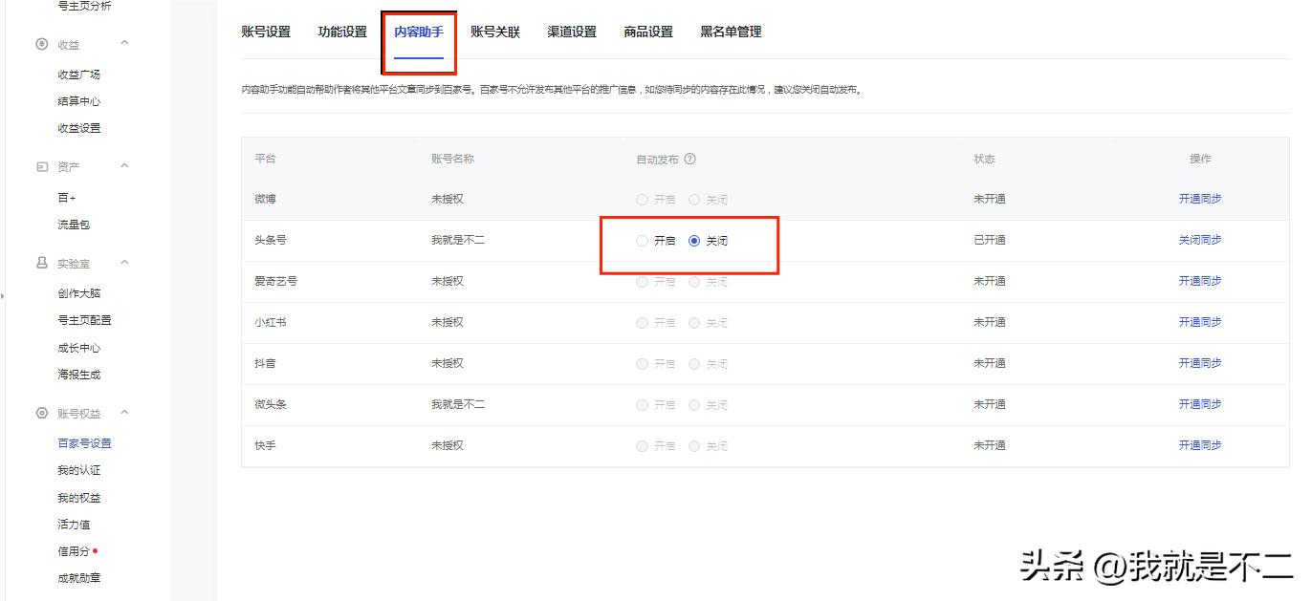Collapse the 收益 sidebar section chevron

[x=124, y=43]
